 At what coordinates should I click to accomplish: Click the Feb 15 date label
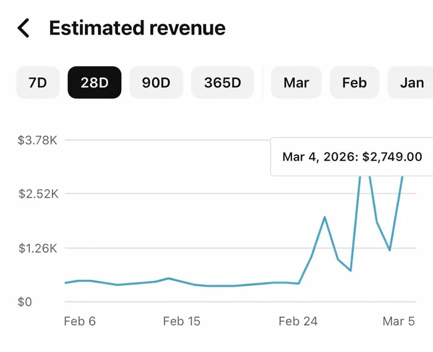coord(181,321)
